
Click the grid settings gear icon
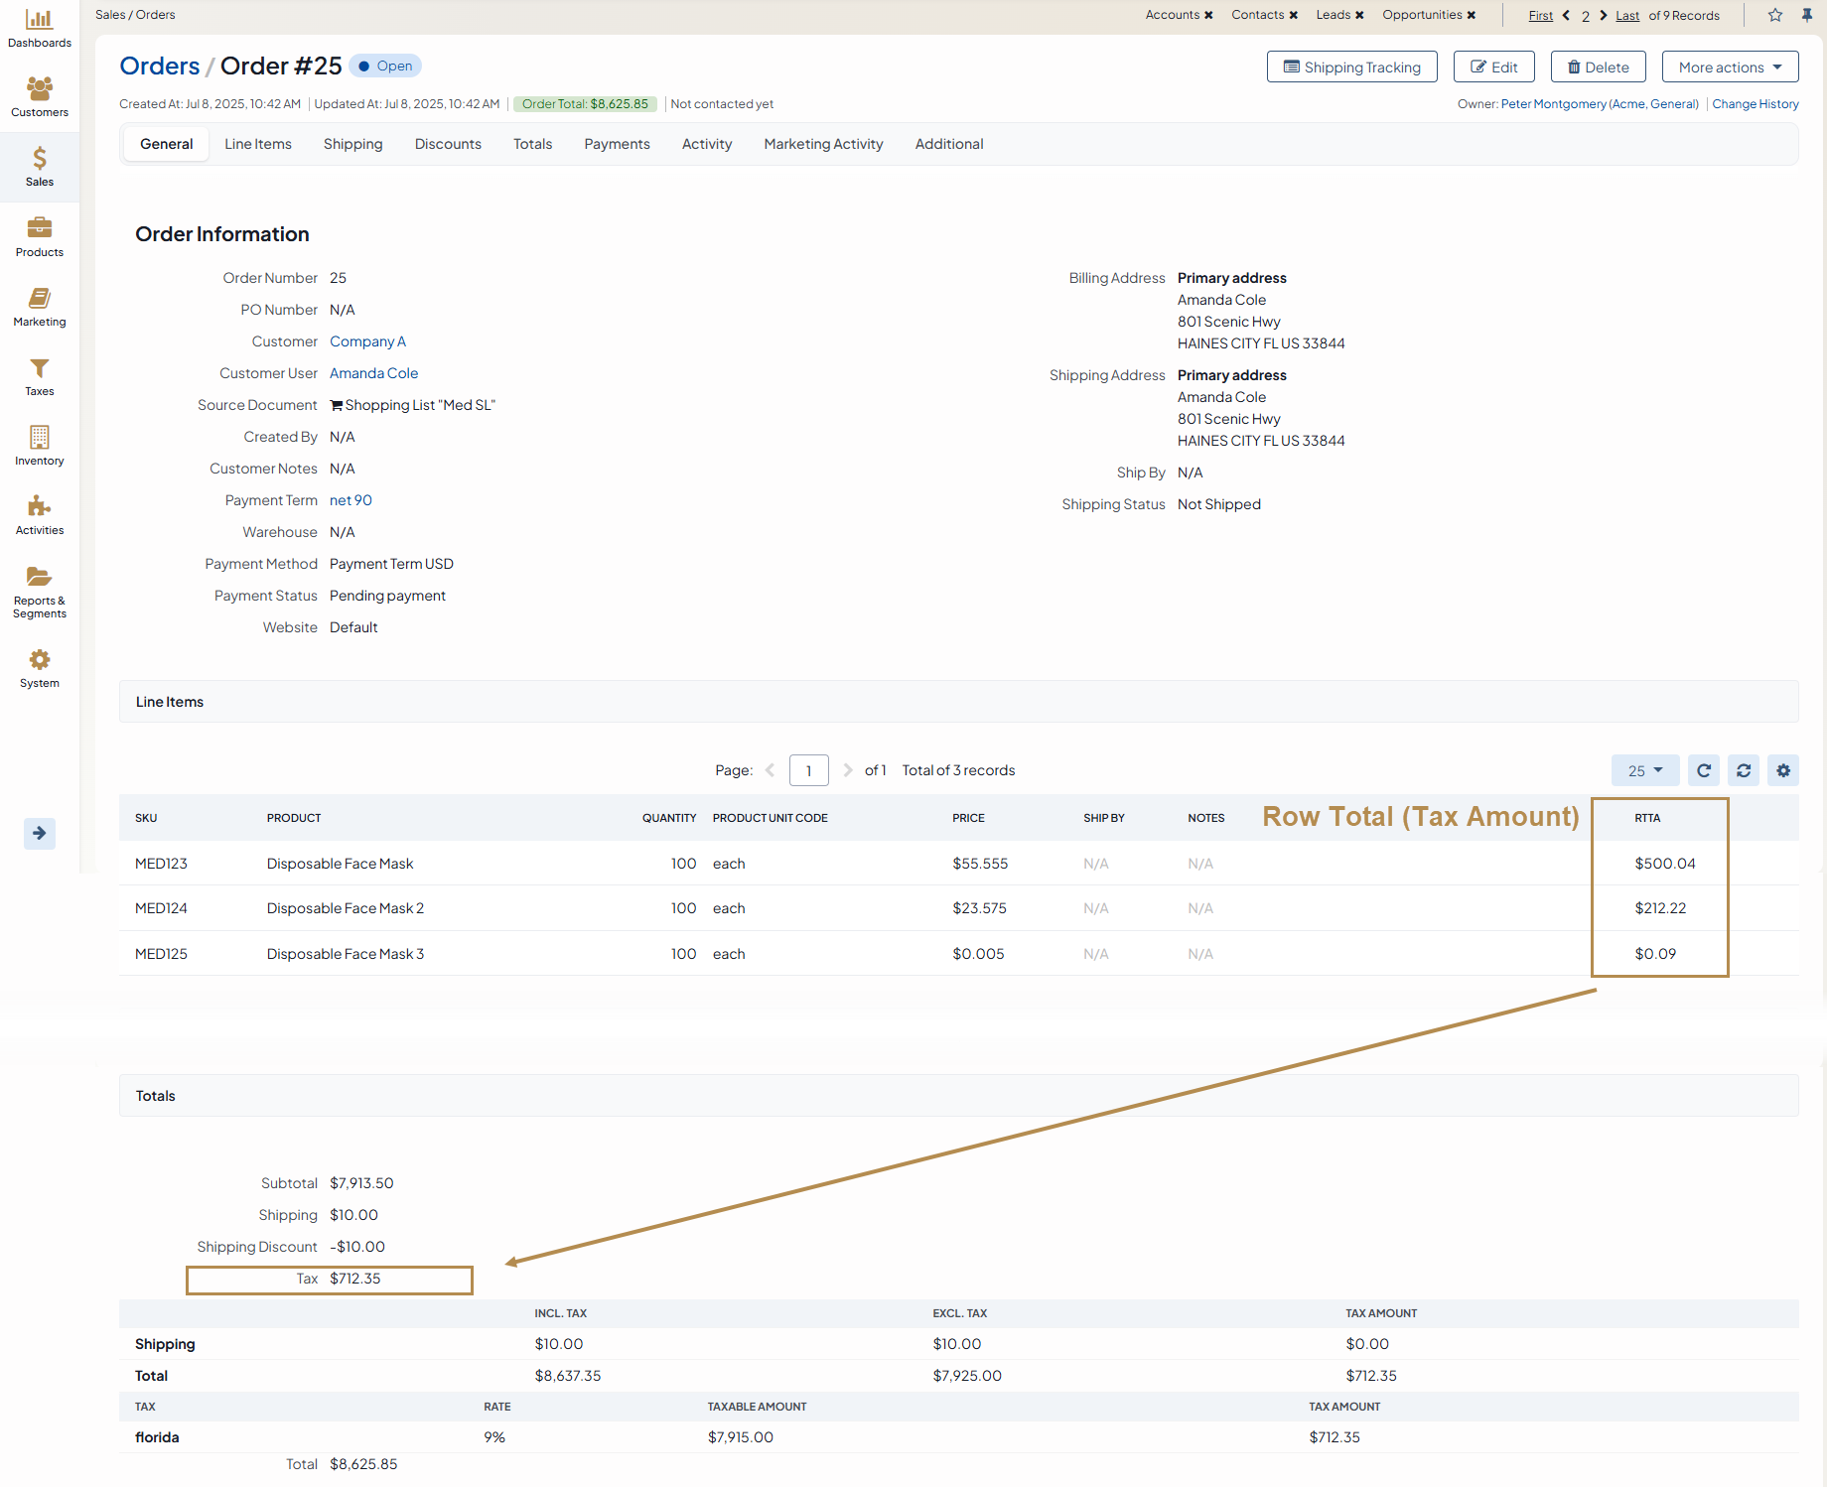tap(1783, 770)
